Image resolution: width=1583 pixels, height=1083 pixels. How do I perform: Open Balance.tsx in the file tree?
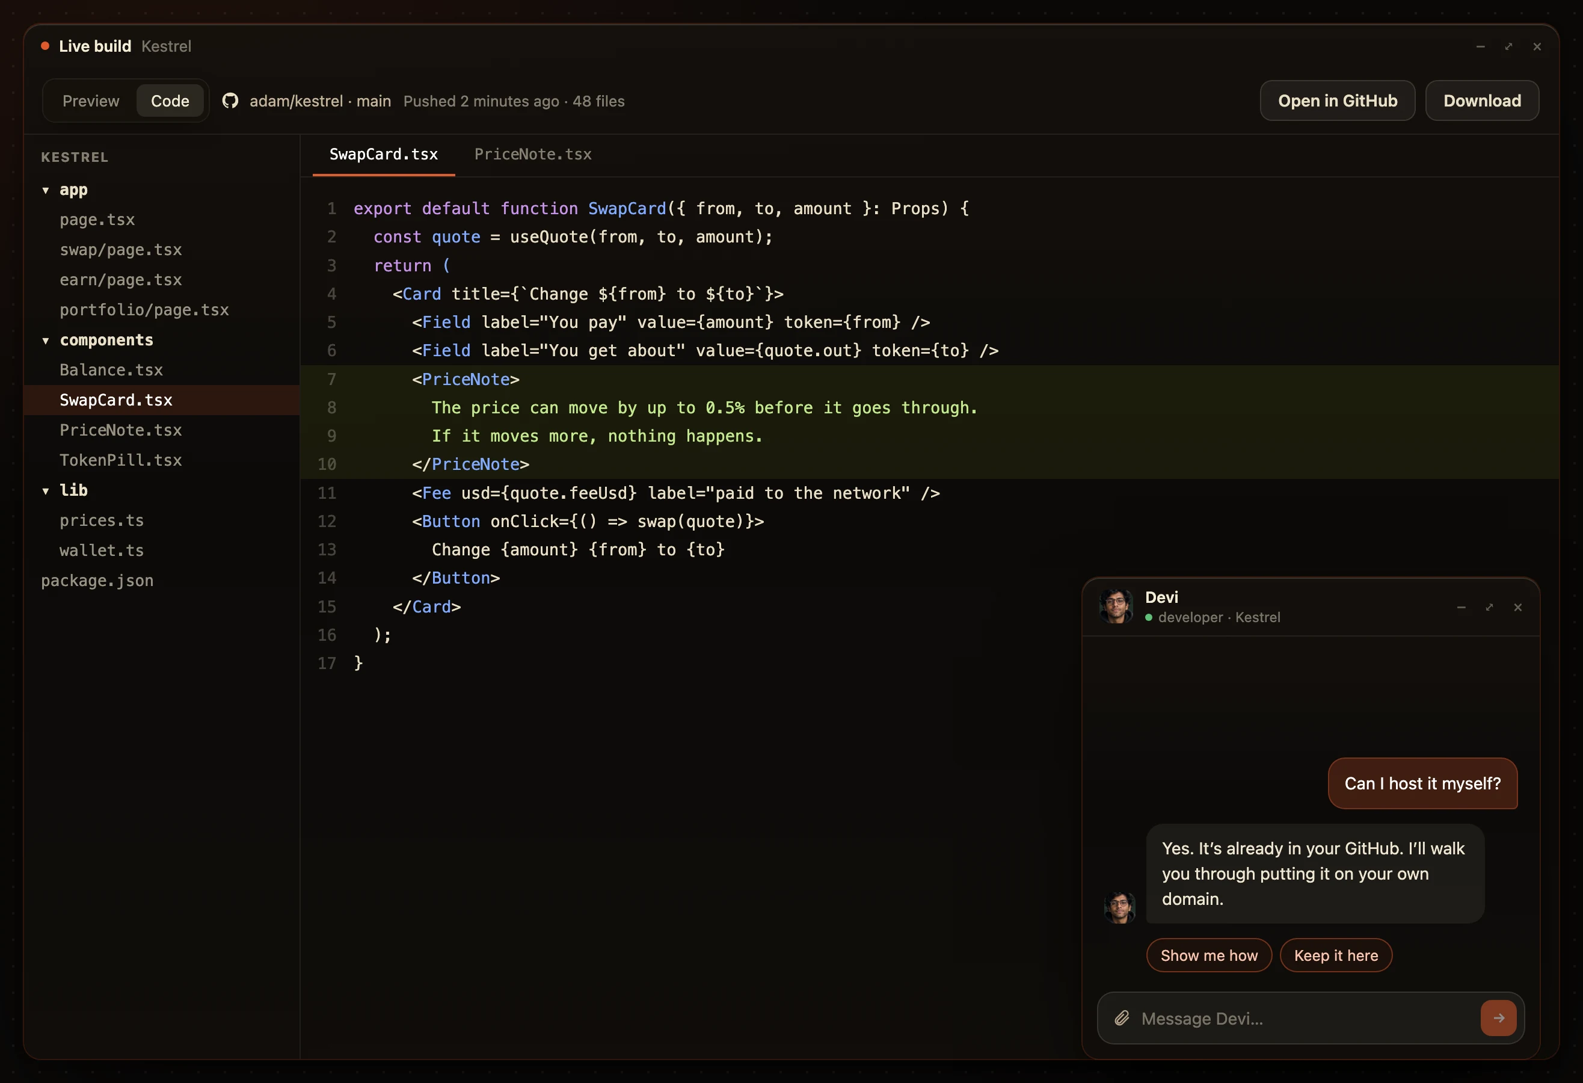click(x=162, y=369)
